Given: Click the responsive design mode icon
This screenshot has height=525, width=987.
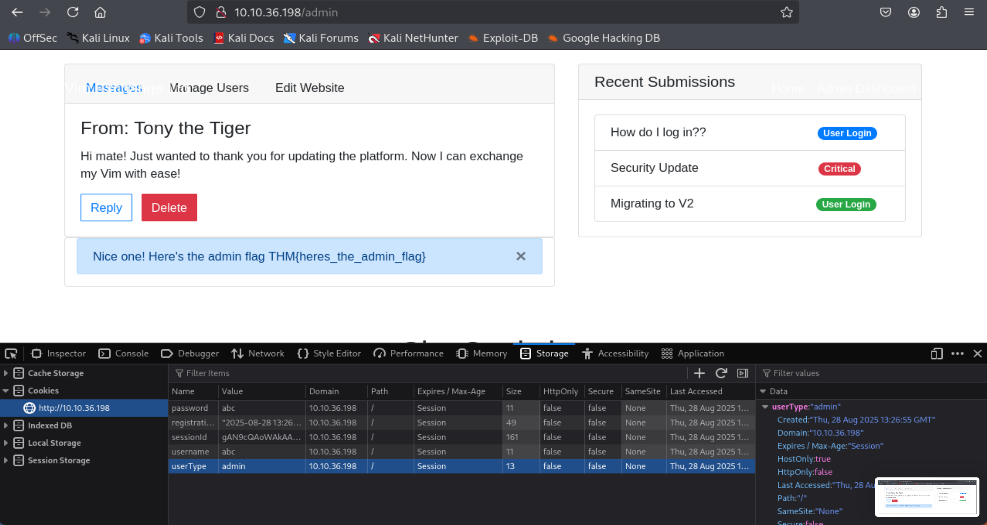Looking at the screenshot, I should (937, 353).
